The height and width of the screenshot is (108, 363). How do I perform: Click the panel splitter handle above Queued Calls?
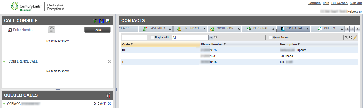(x=57, y=90)
